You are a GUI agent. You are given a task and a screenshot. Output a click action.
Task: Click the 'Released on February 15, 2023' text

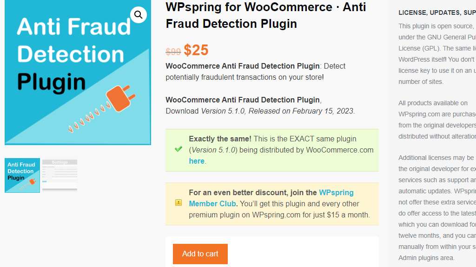click(301, 111)
